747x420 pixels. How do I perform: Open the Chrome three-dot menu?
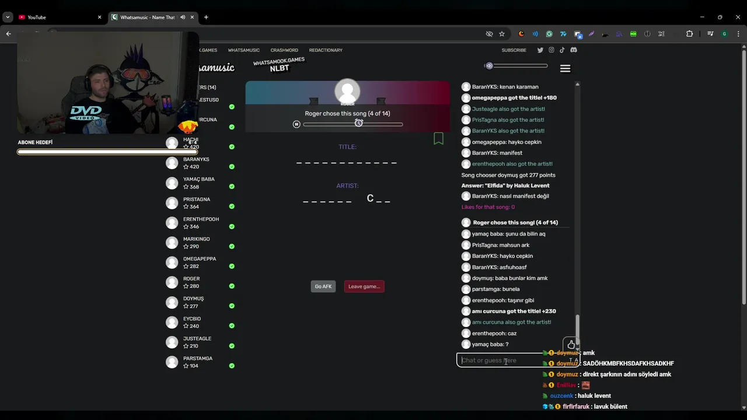(738, 34)
